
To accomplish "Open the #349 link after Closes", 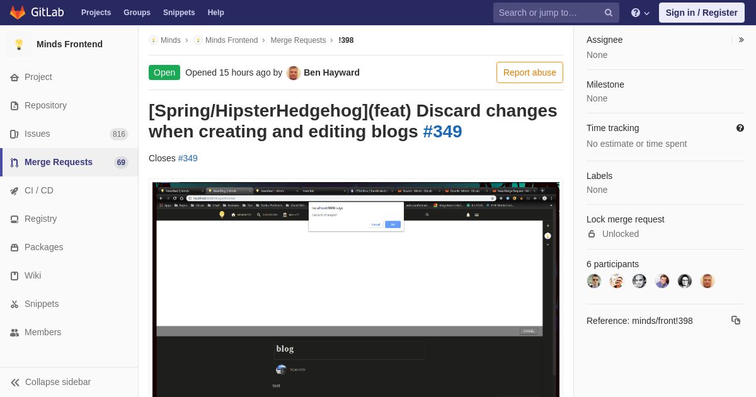I will click(188, 158).
